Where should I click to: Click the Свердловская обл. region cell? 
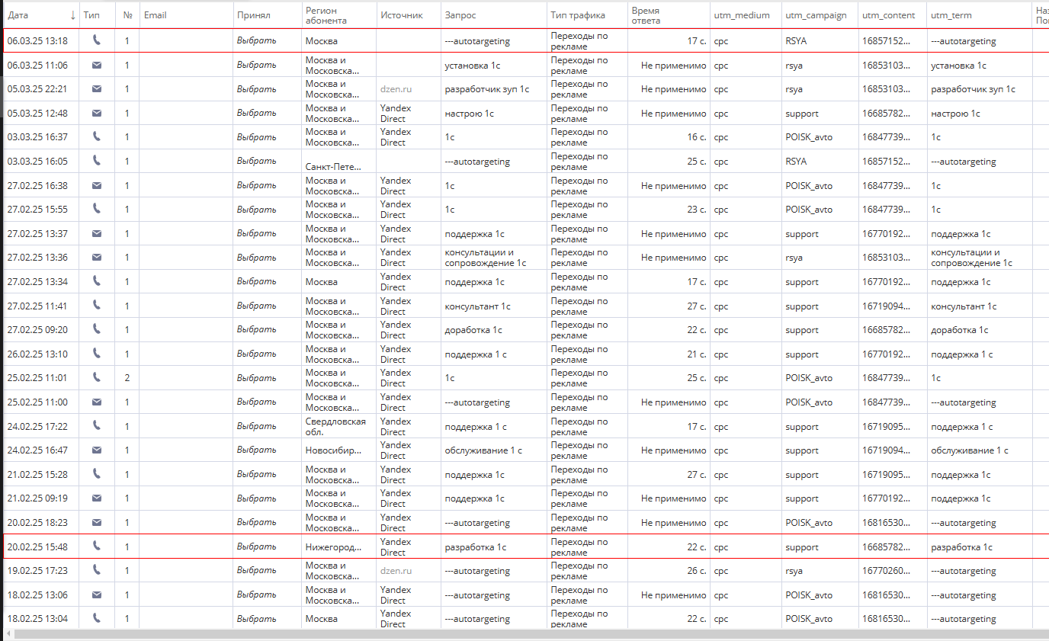point(335,426)
